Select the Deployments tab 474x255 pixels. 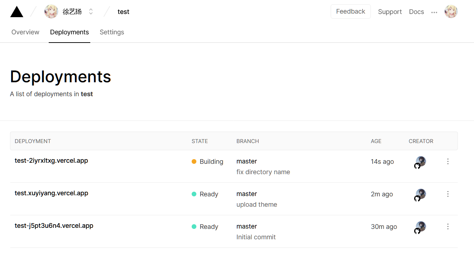click(70, 32)
